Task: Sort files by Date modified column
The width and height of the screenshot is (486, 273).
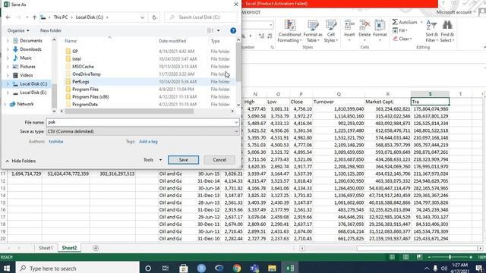Action: pos(172,41)
